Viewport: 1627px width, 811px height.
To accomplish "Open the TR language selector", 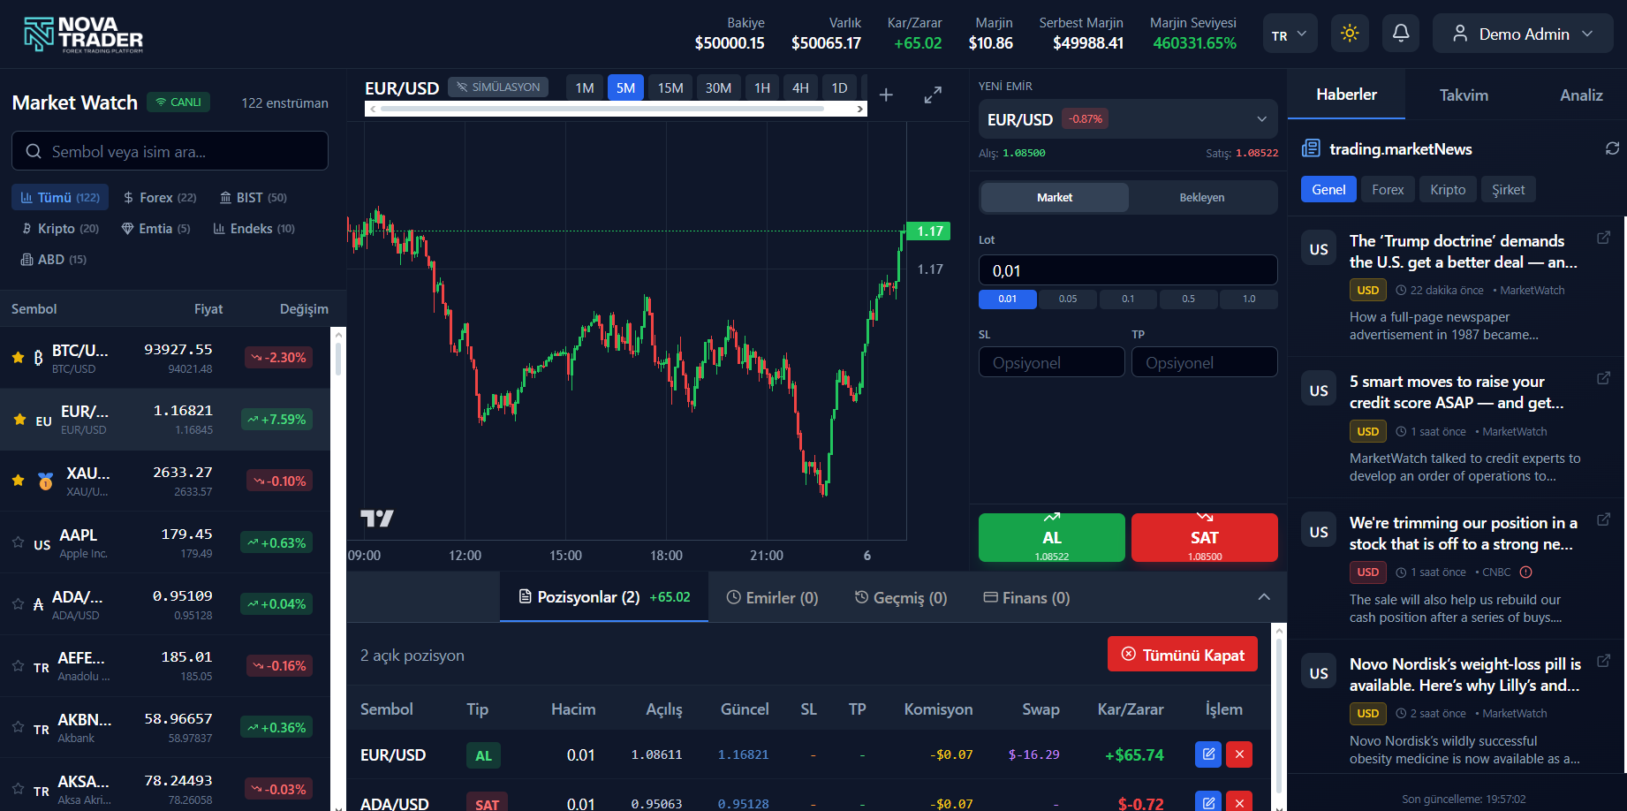I will point(1289,32).
